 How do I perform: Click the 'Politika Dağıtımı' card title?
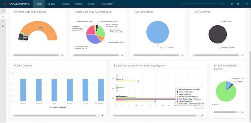point(23,66)
